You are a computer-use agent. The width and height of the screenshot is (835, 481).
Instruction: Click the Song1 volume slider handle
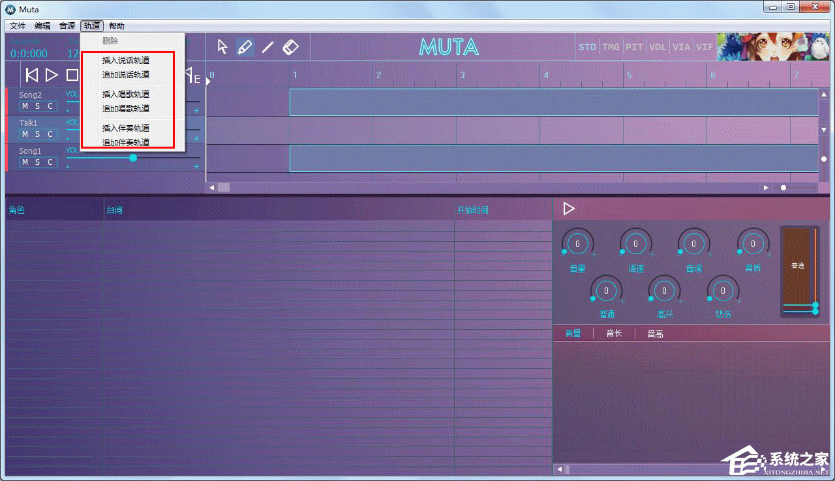pyautogui.click(x=133, y=158)
